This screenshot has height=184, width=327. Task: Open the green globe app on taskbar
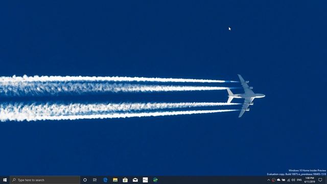pyautogui.click(x=155, y=180)
